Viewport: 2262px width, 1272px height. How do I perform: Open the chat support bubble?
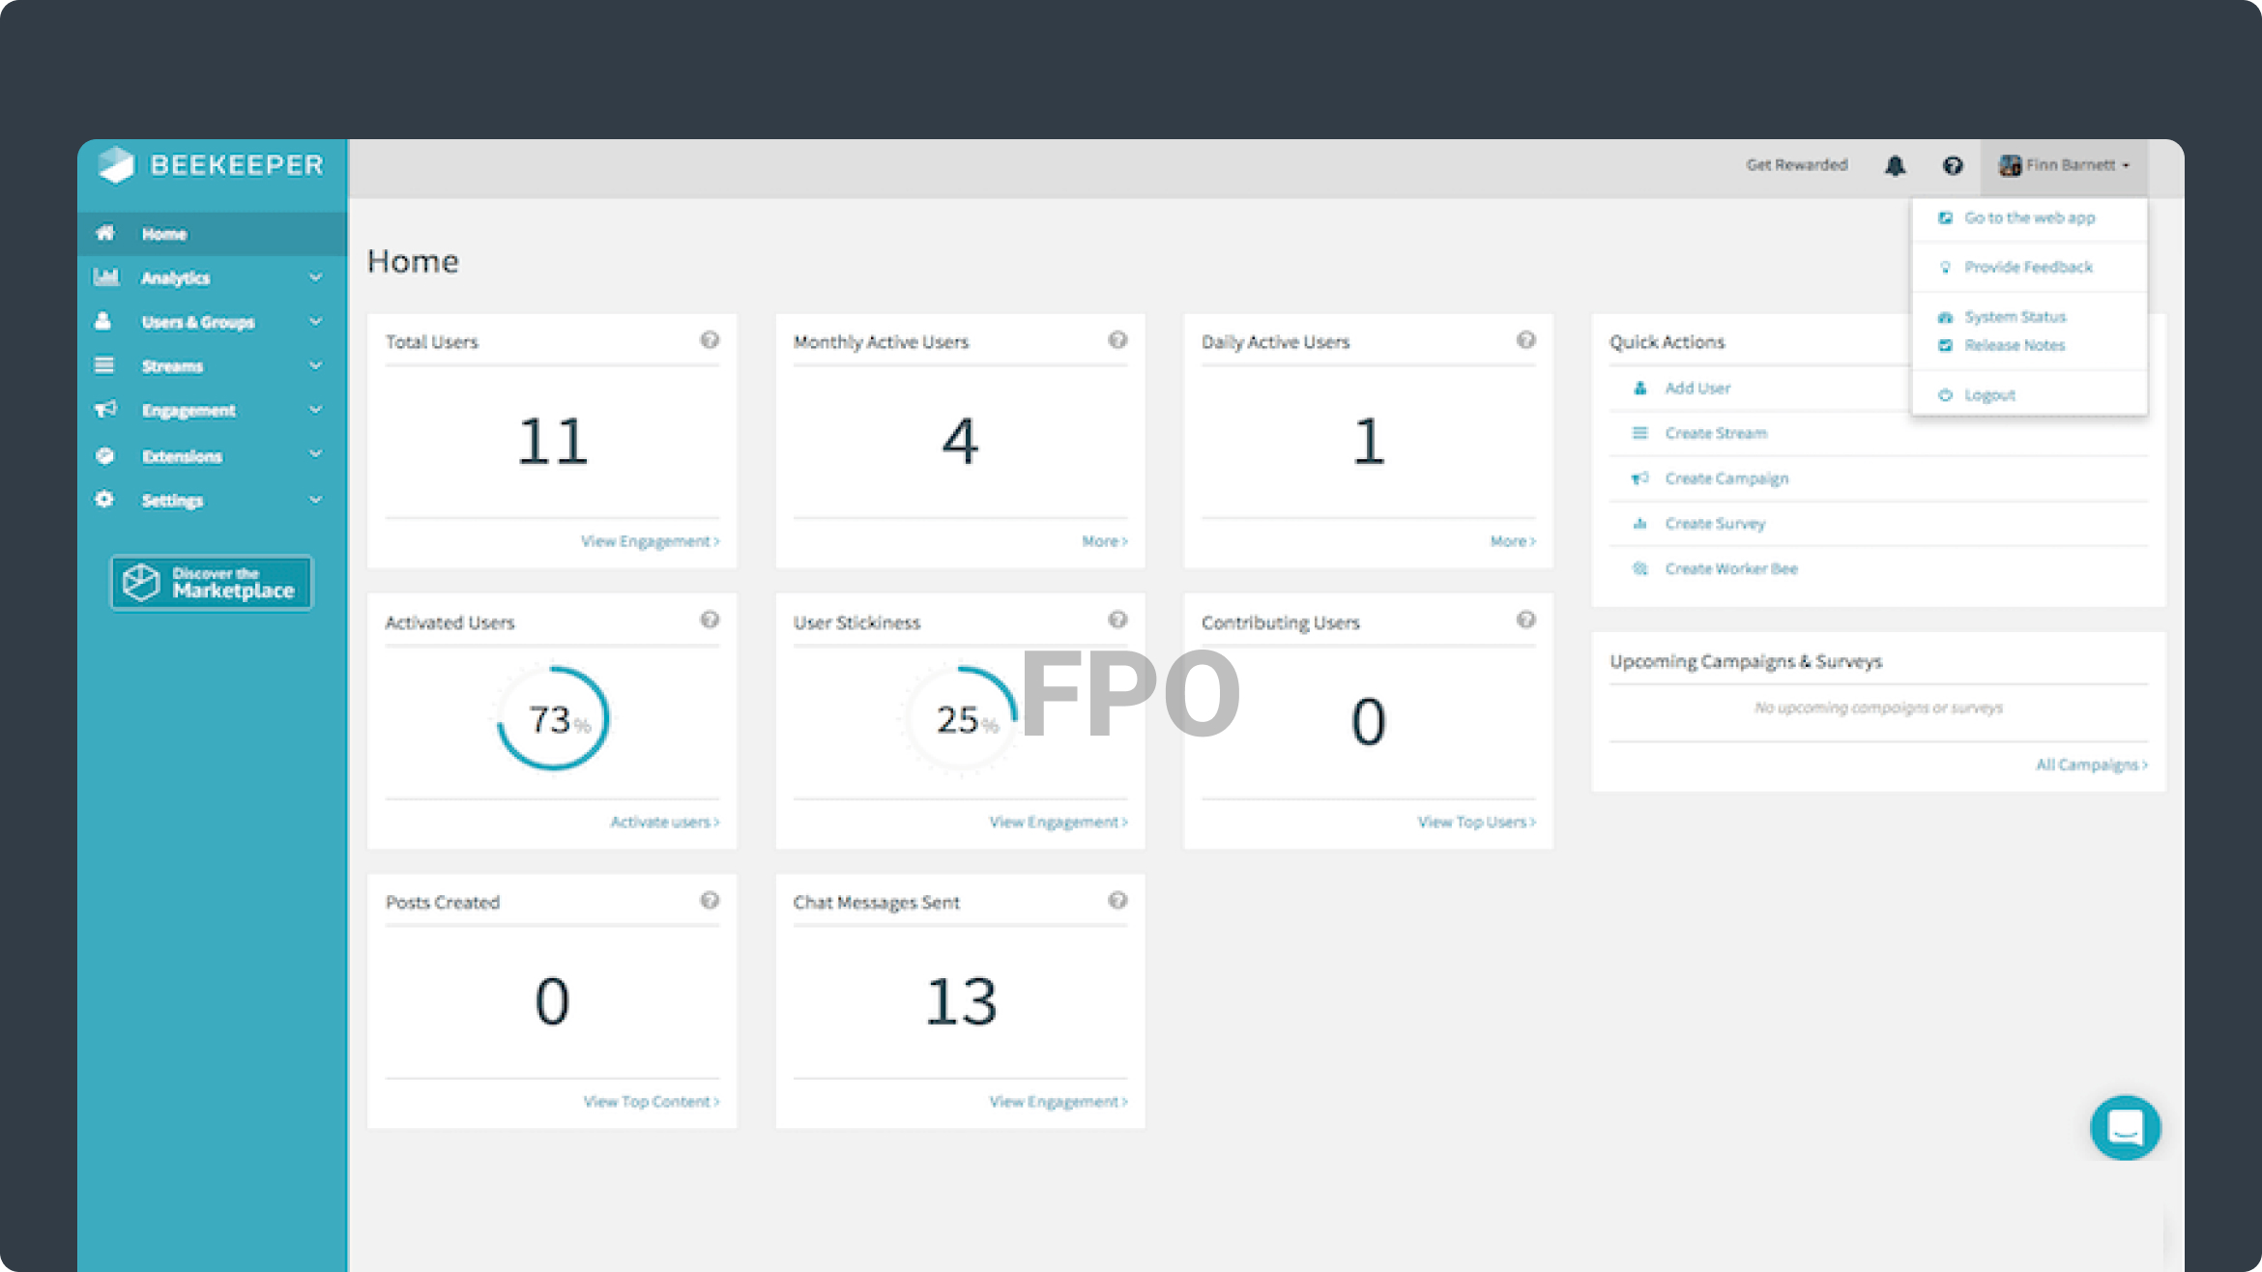[2125, 1127]
